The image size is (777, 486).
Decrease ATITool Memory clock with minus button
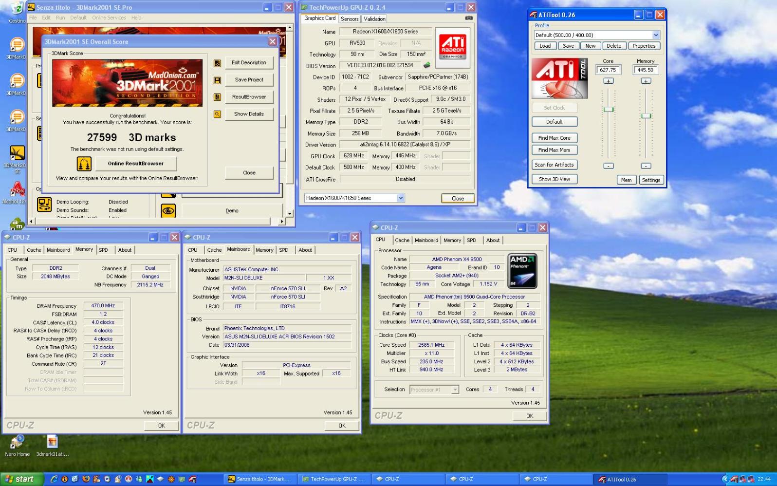(x=646, y=166)
